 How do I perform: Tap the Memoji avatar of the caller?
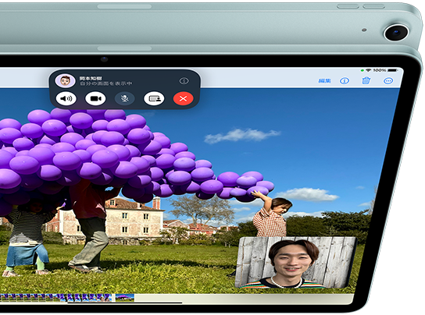click(65, 80)
